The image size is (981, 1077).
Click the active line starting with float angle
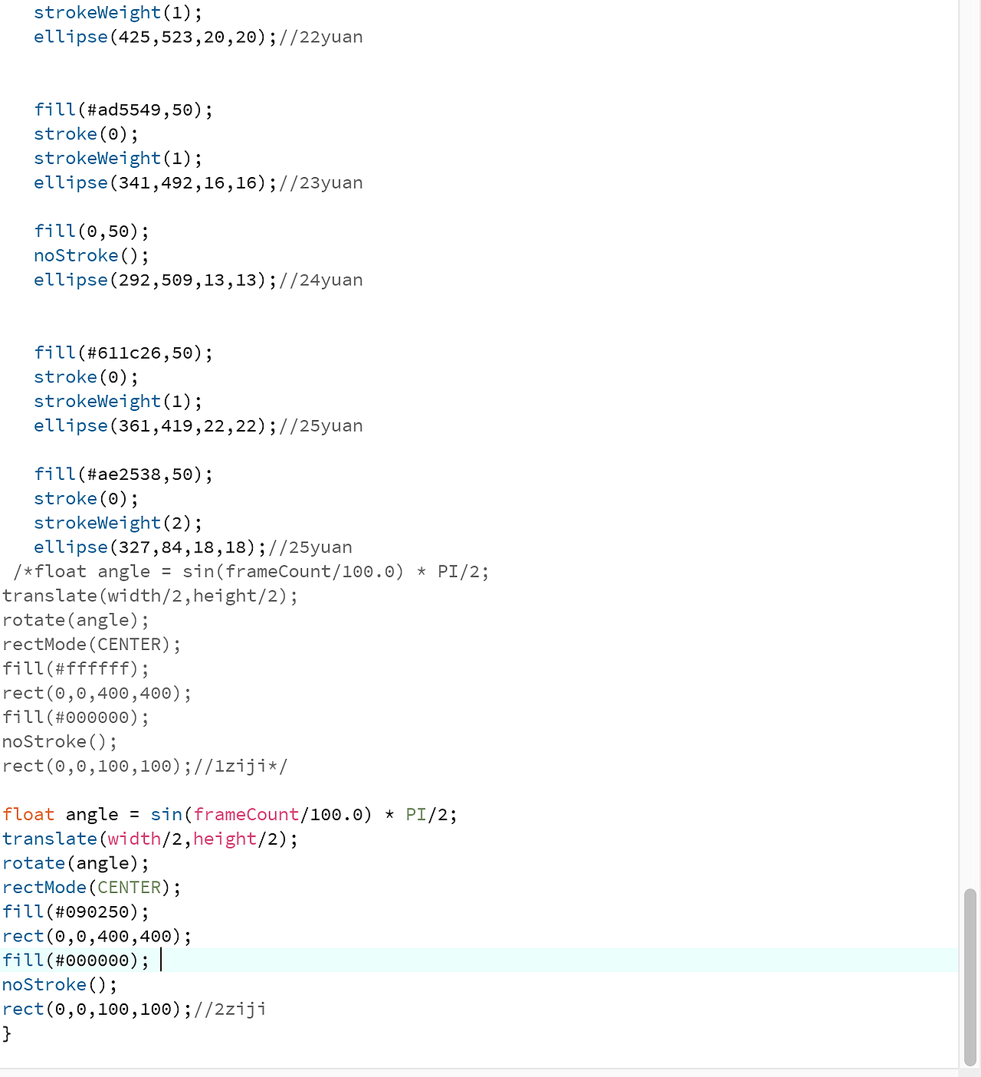[x=230, y=814]
